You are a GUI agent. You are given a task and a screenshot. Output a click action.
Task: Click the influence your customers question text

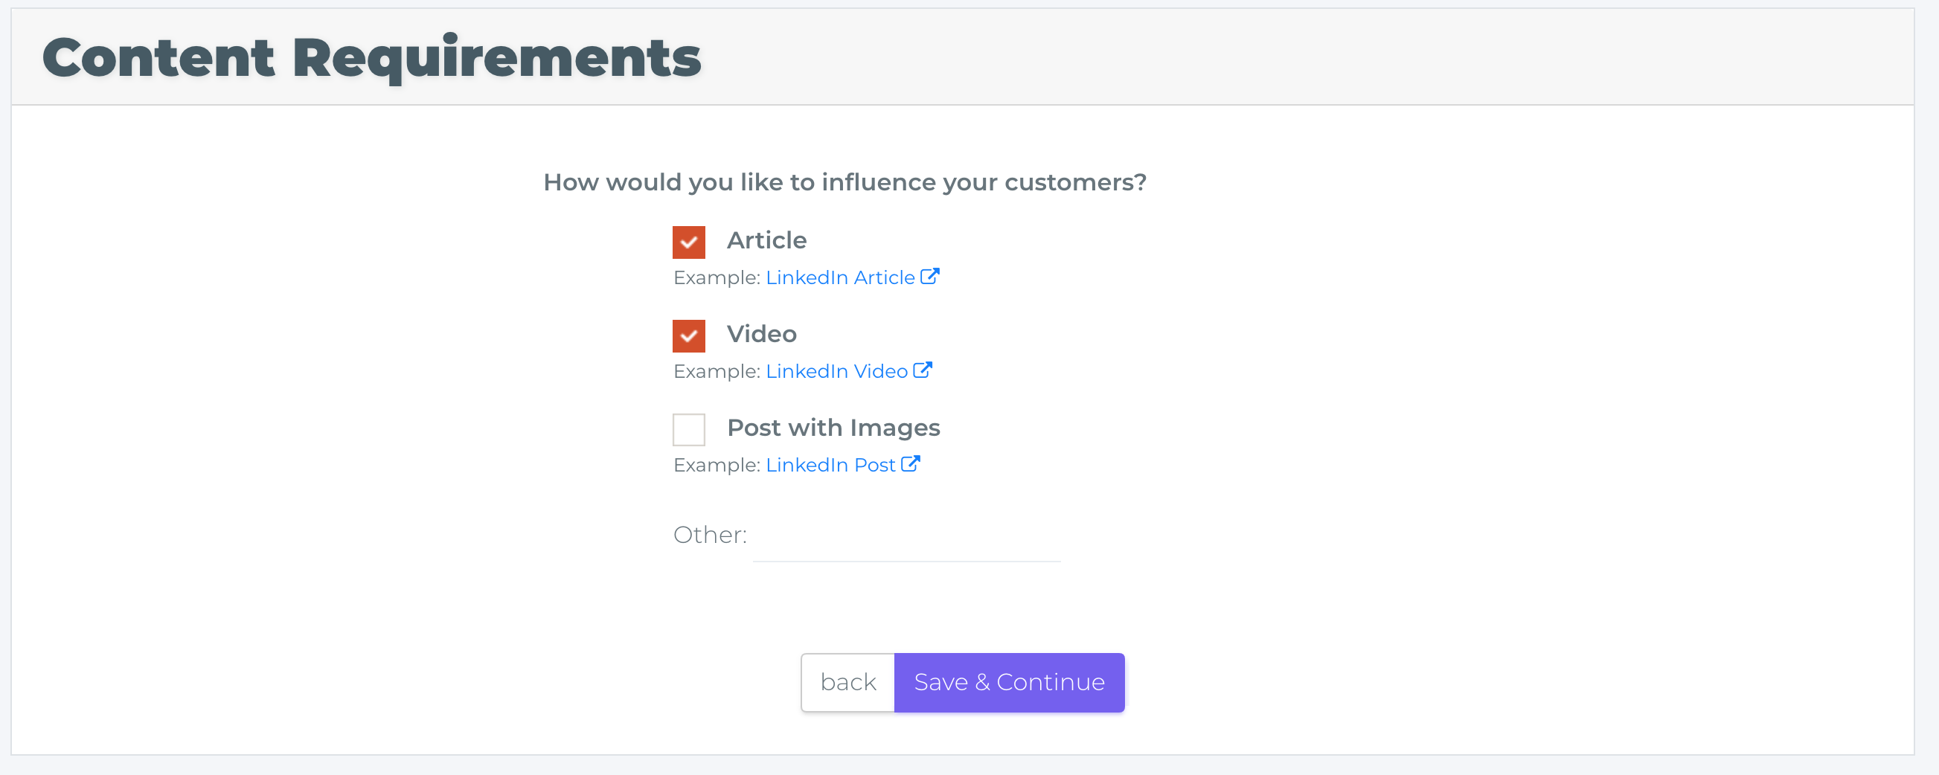[x=844, y=182]
